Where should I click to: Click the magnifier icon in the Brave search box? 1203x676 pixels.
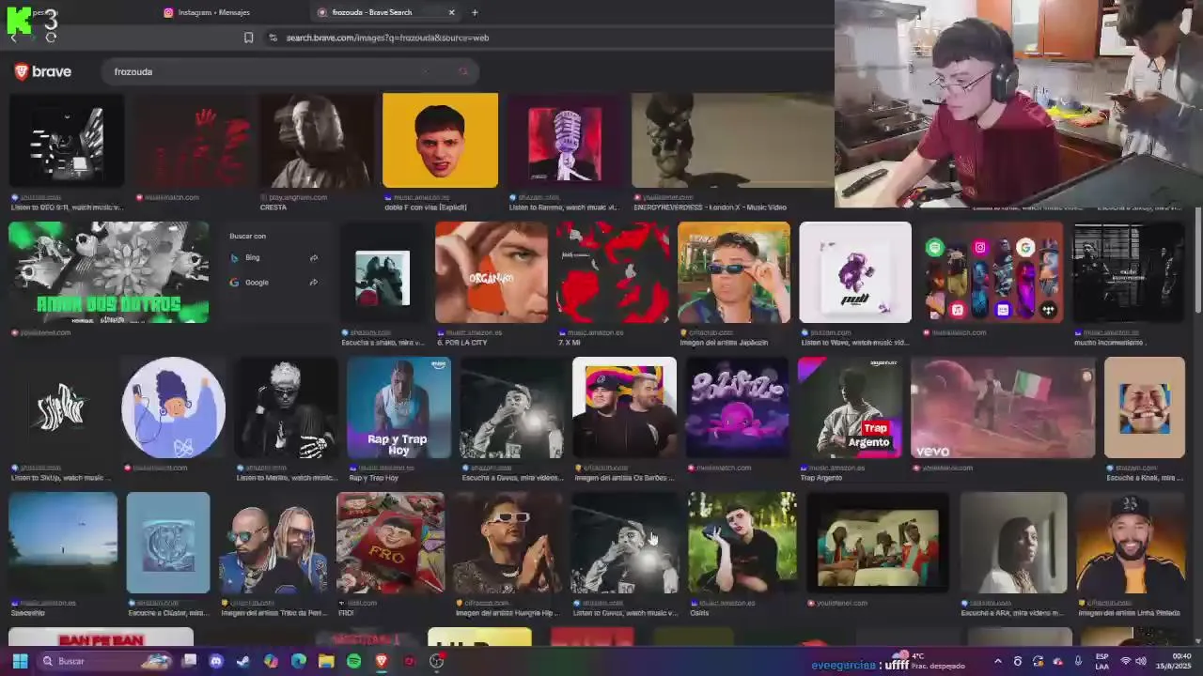point(462,71)
